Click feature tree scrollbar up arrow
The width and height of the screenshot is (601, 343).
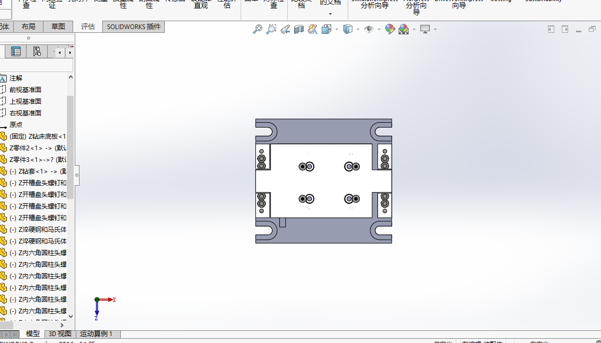pos(70,77)
